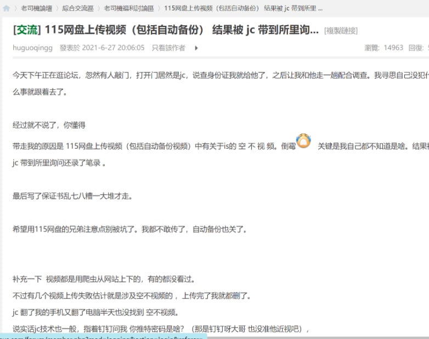Go to forum home via house icon
The width and height of the screenshot is (429, 339).
pos(6,8)
